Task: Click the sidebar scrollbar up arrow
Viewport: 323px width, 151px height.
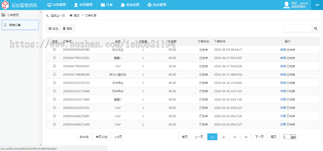Action: [40, 12]
